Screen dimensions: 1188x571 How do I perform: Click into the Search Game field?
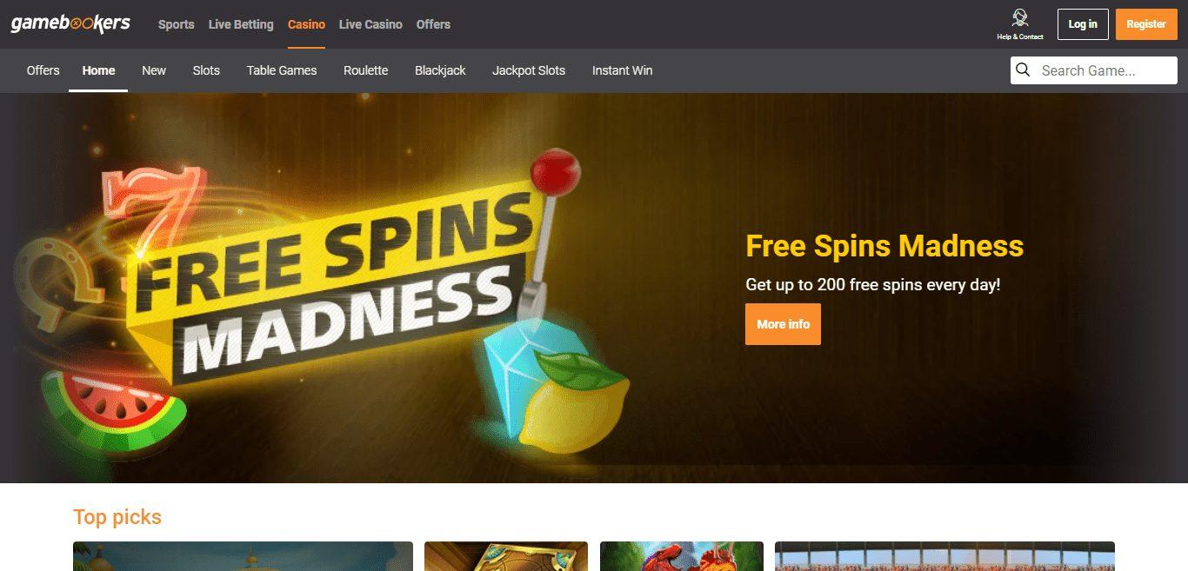pyautogui.click(x=1094, y=70)
